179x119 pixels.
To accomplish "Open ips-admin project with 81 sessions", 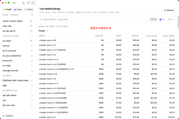I will [18, 41].
